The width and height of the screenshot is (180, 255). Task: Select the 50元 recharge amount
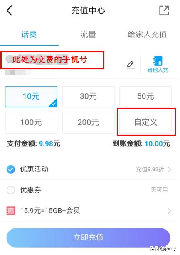[145, 97]
